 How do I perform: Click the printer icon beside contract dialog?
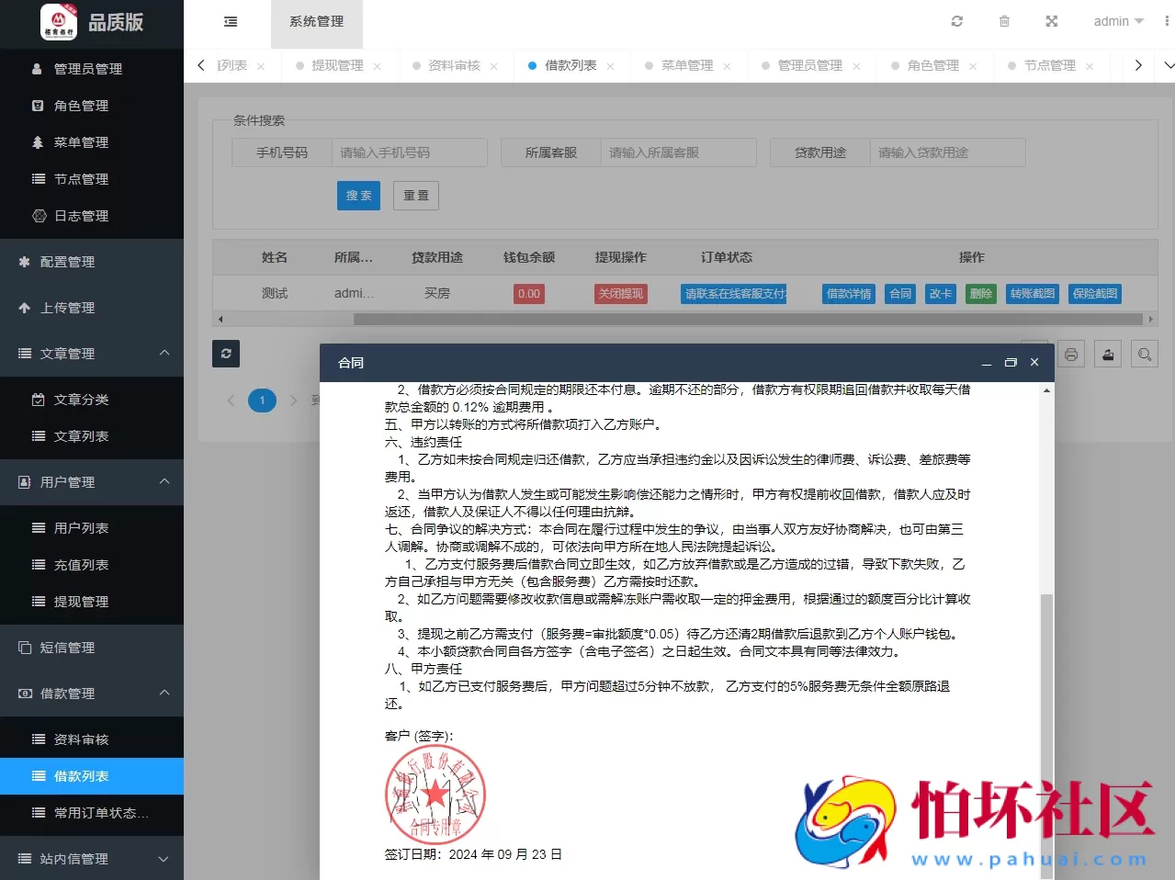[1070, 353]
